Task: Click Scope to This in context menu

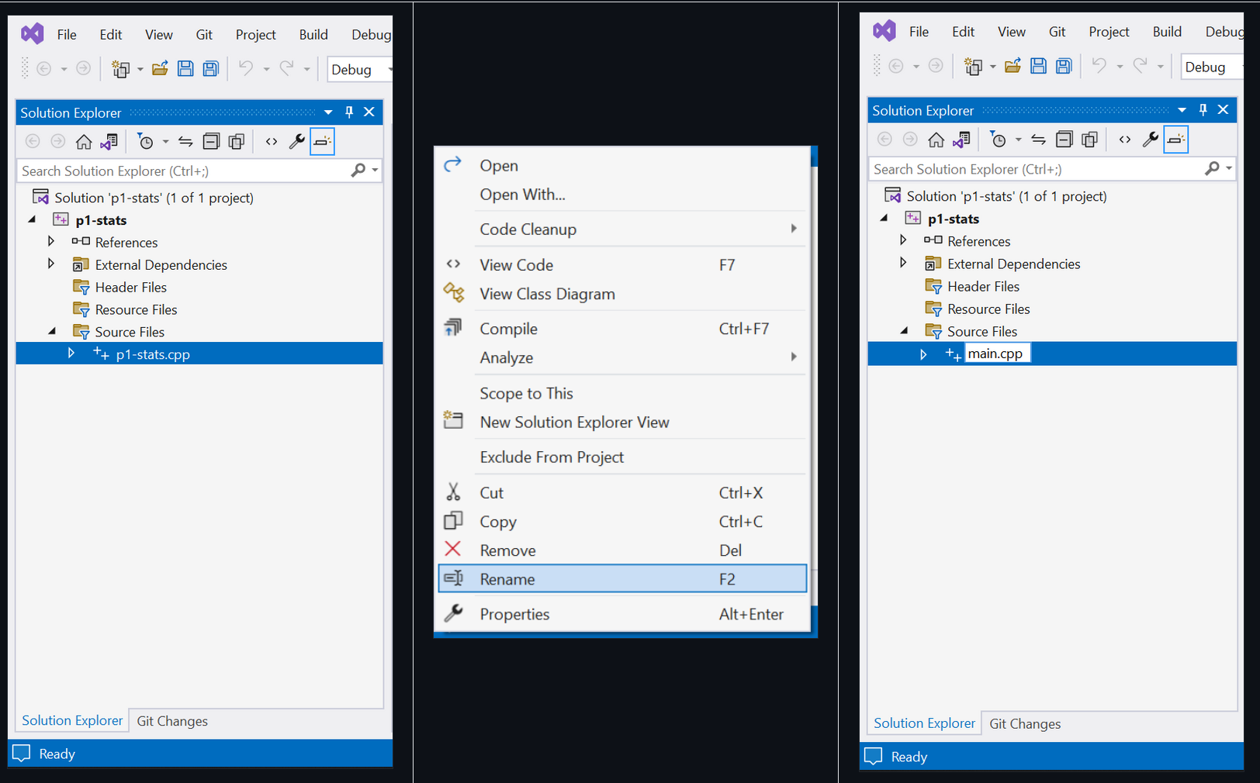Action: pos(526,393)
